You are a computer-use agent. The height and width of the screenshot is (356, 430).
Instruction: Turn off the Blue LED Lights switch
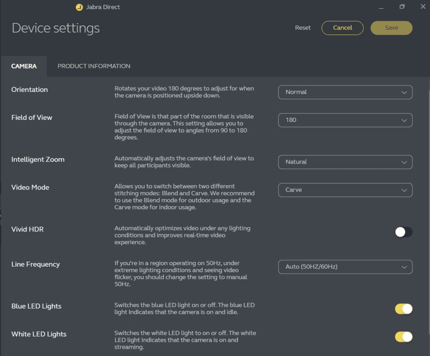pyautogui.click(x=403, y=309)
